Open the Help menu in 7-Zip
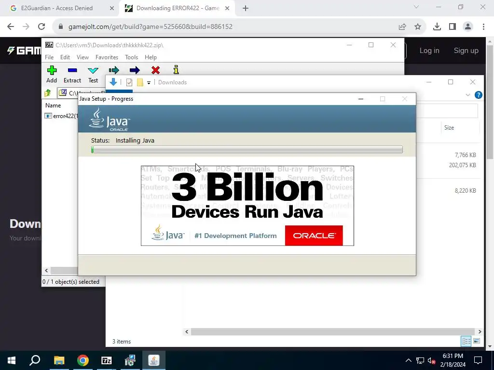The width and height of the screenshot is (494, 370). click(x=151, y=57)
